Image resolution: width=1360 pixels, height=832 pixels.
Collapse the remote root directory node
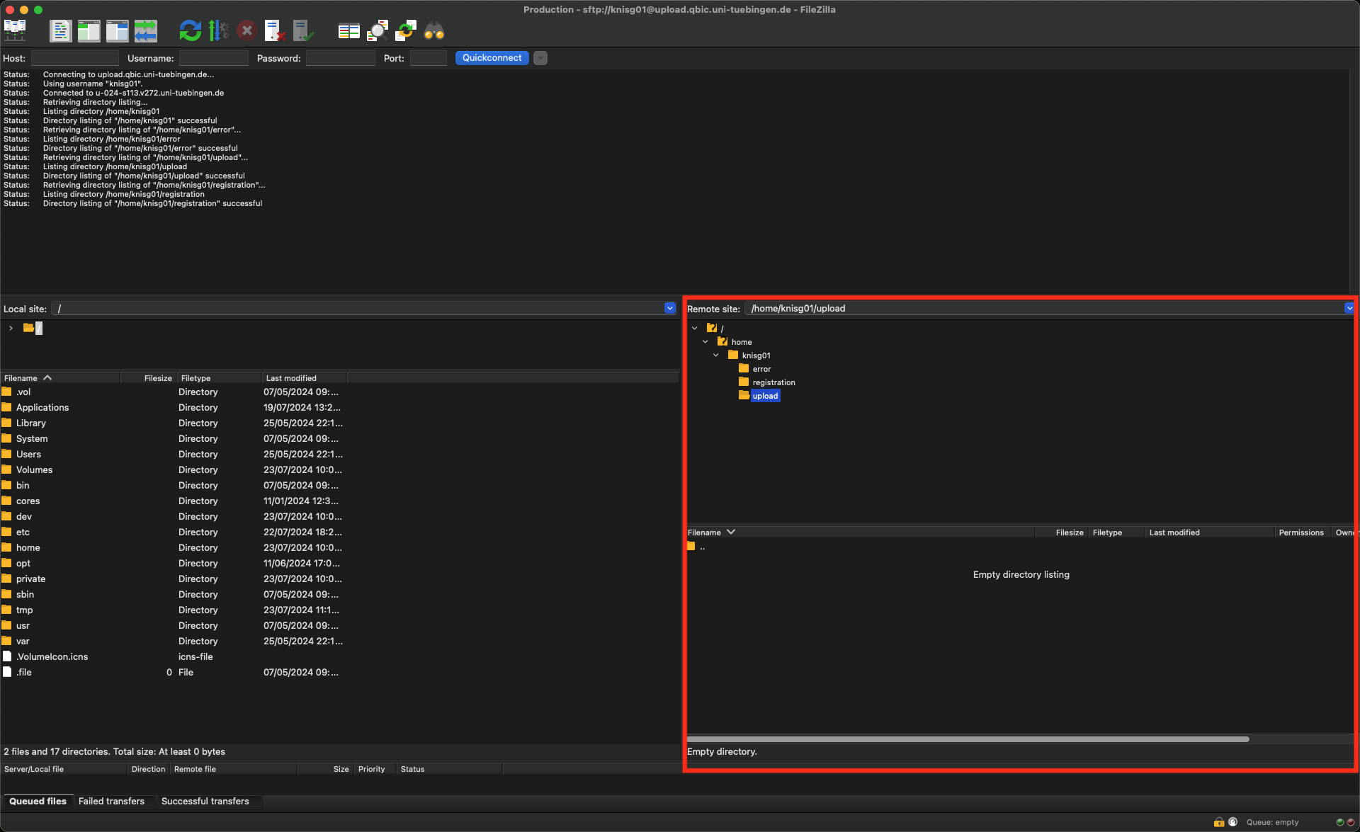pyautogui.click(x=695, y=328)
